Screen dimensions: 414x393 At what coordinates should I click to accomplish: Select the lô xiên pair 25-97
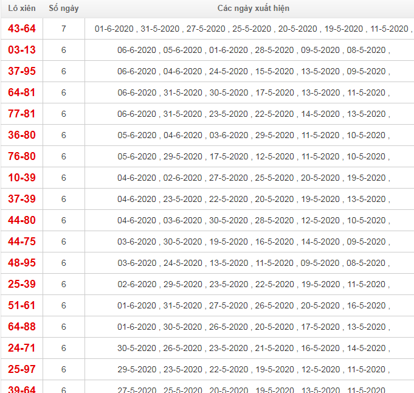tap(22, 369)
